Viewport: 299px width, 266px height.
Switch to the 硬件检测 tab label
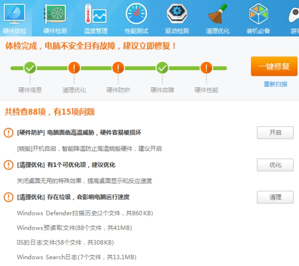click(55, 31)
